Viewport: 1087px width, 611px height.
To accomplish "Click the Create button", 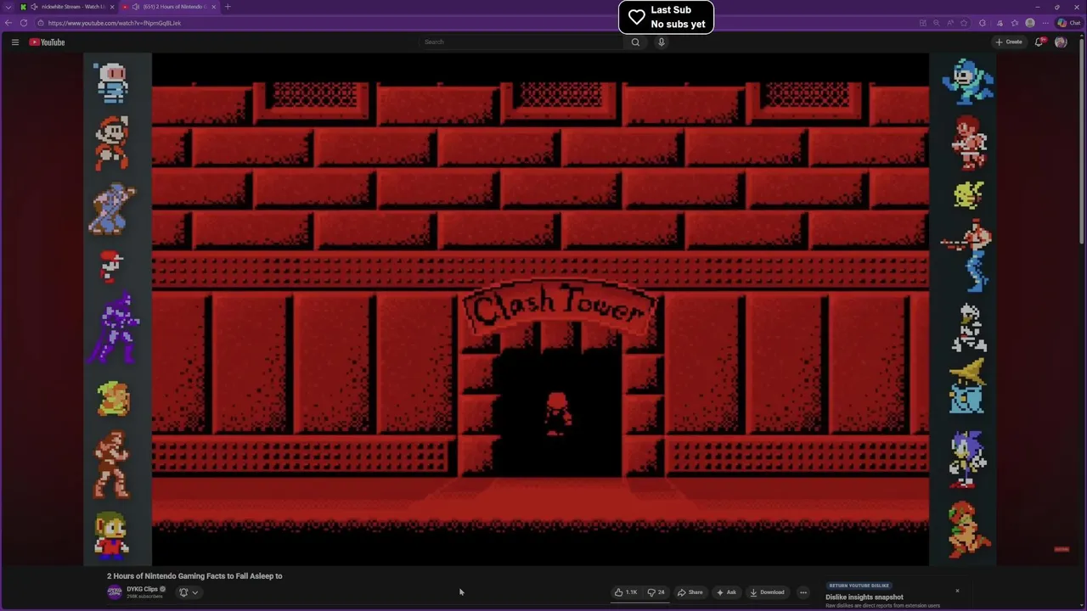I will [x=1009, y=42].
